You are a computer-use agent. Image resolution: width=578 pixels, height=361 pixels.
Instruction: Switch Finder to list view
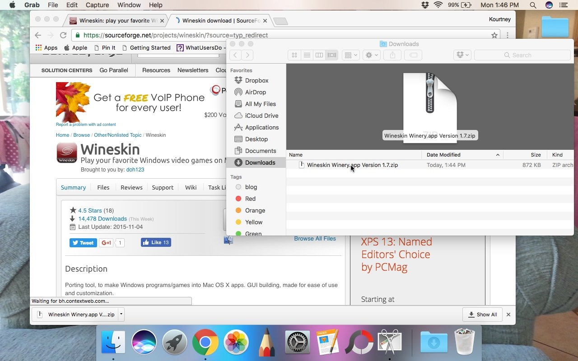[307, 55]
